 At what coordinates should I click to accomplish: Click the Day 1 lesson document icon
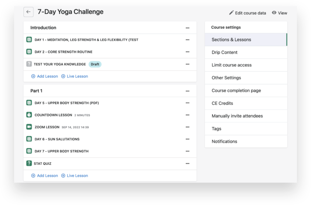[29, 40]
